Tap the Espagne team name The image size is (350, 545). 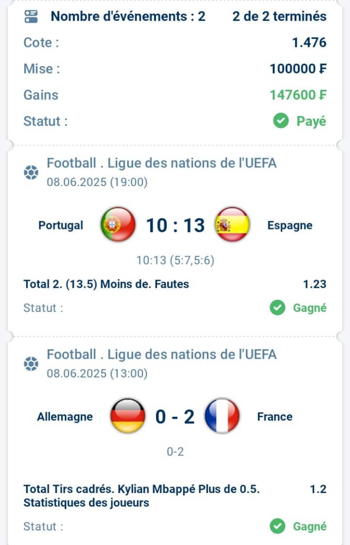(x=290, y=225)
